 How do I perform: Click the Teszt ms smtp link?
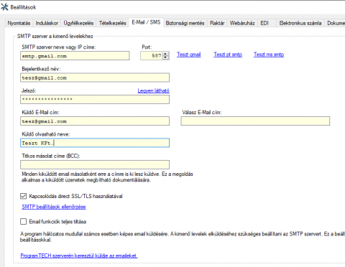[x=269, y=55]
